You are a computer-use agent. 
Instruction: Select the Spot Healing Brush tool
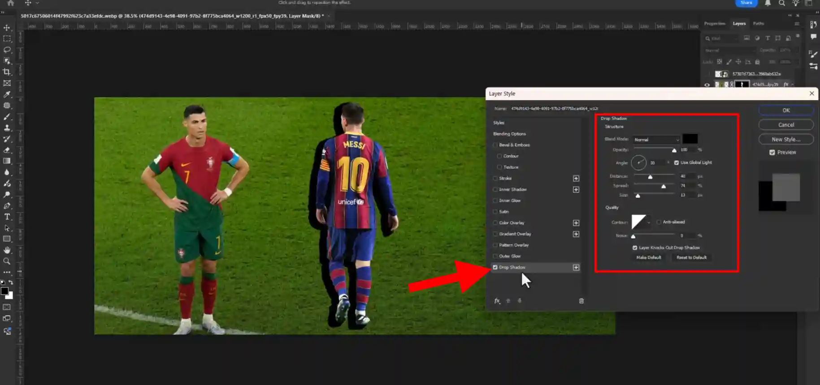coord(7,106)
